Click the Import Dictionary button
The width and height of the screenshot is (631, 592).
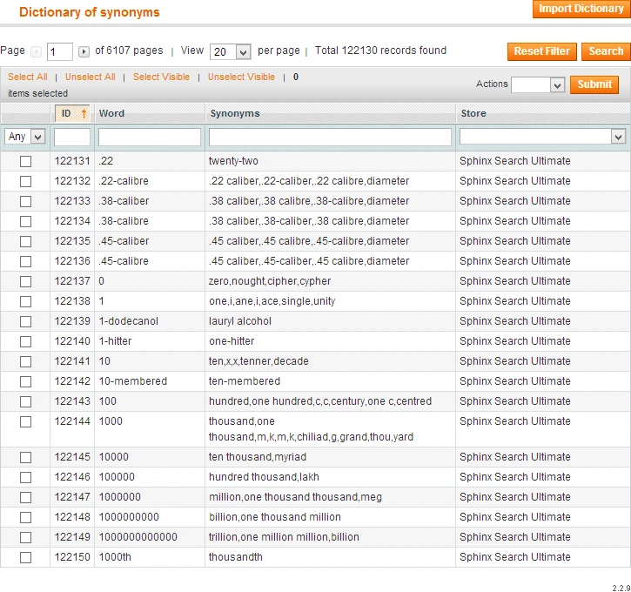pos(581,10)
